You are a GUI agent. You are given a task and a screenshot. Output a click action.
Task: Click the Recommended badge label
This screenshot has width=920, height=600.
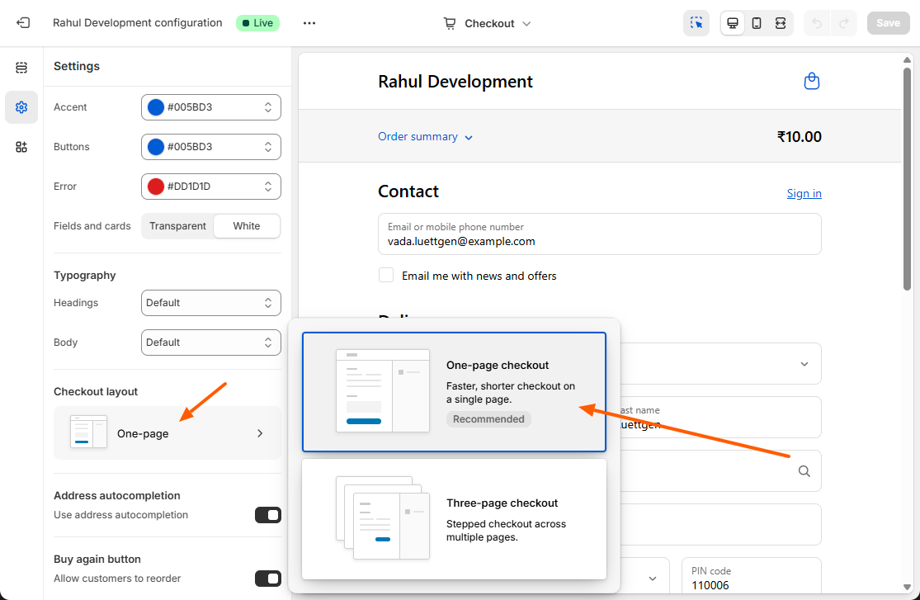tap(488, 419)
